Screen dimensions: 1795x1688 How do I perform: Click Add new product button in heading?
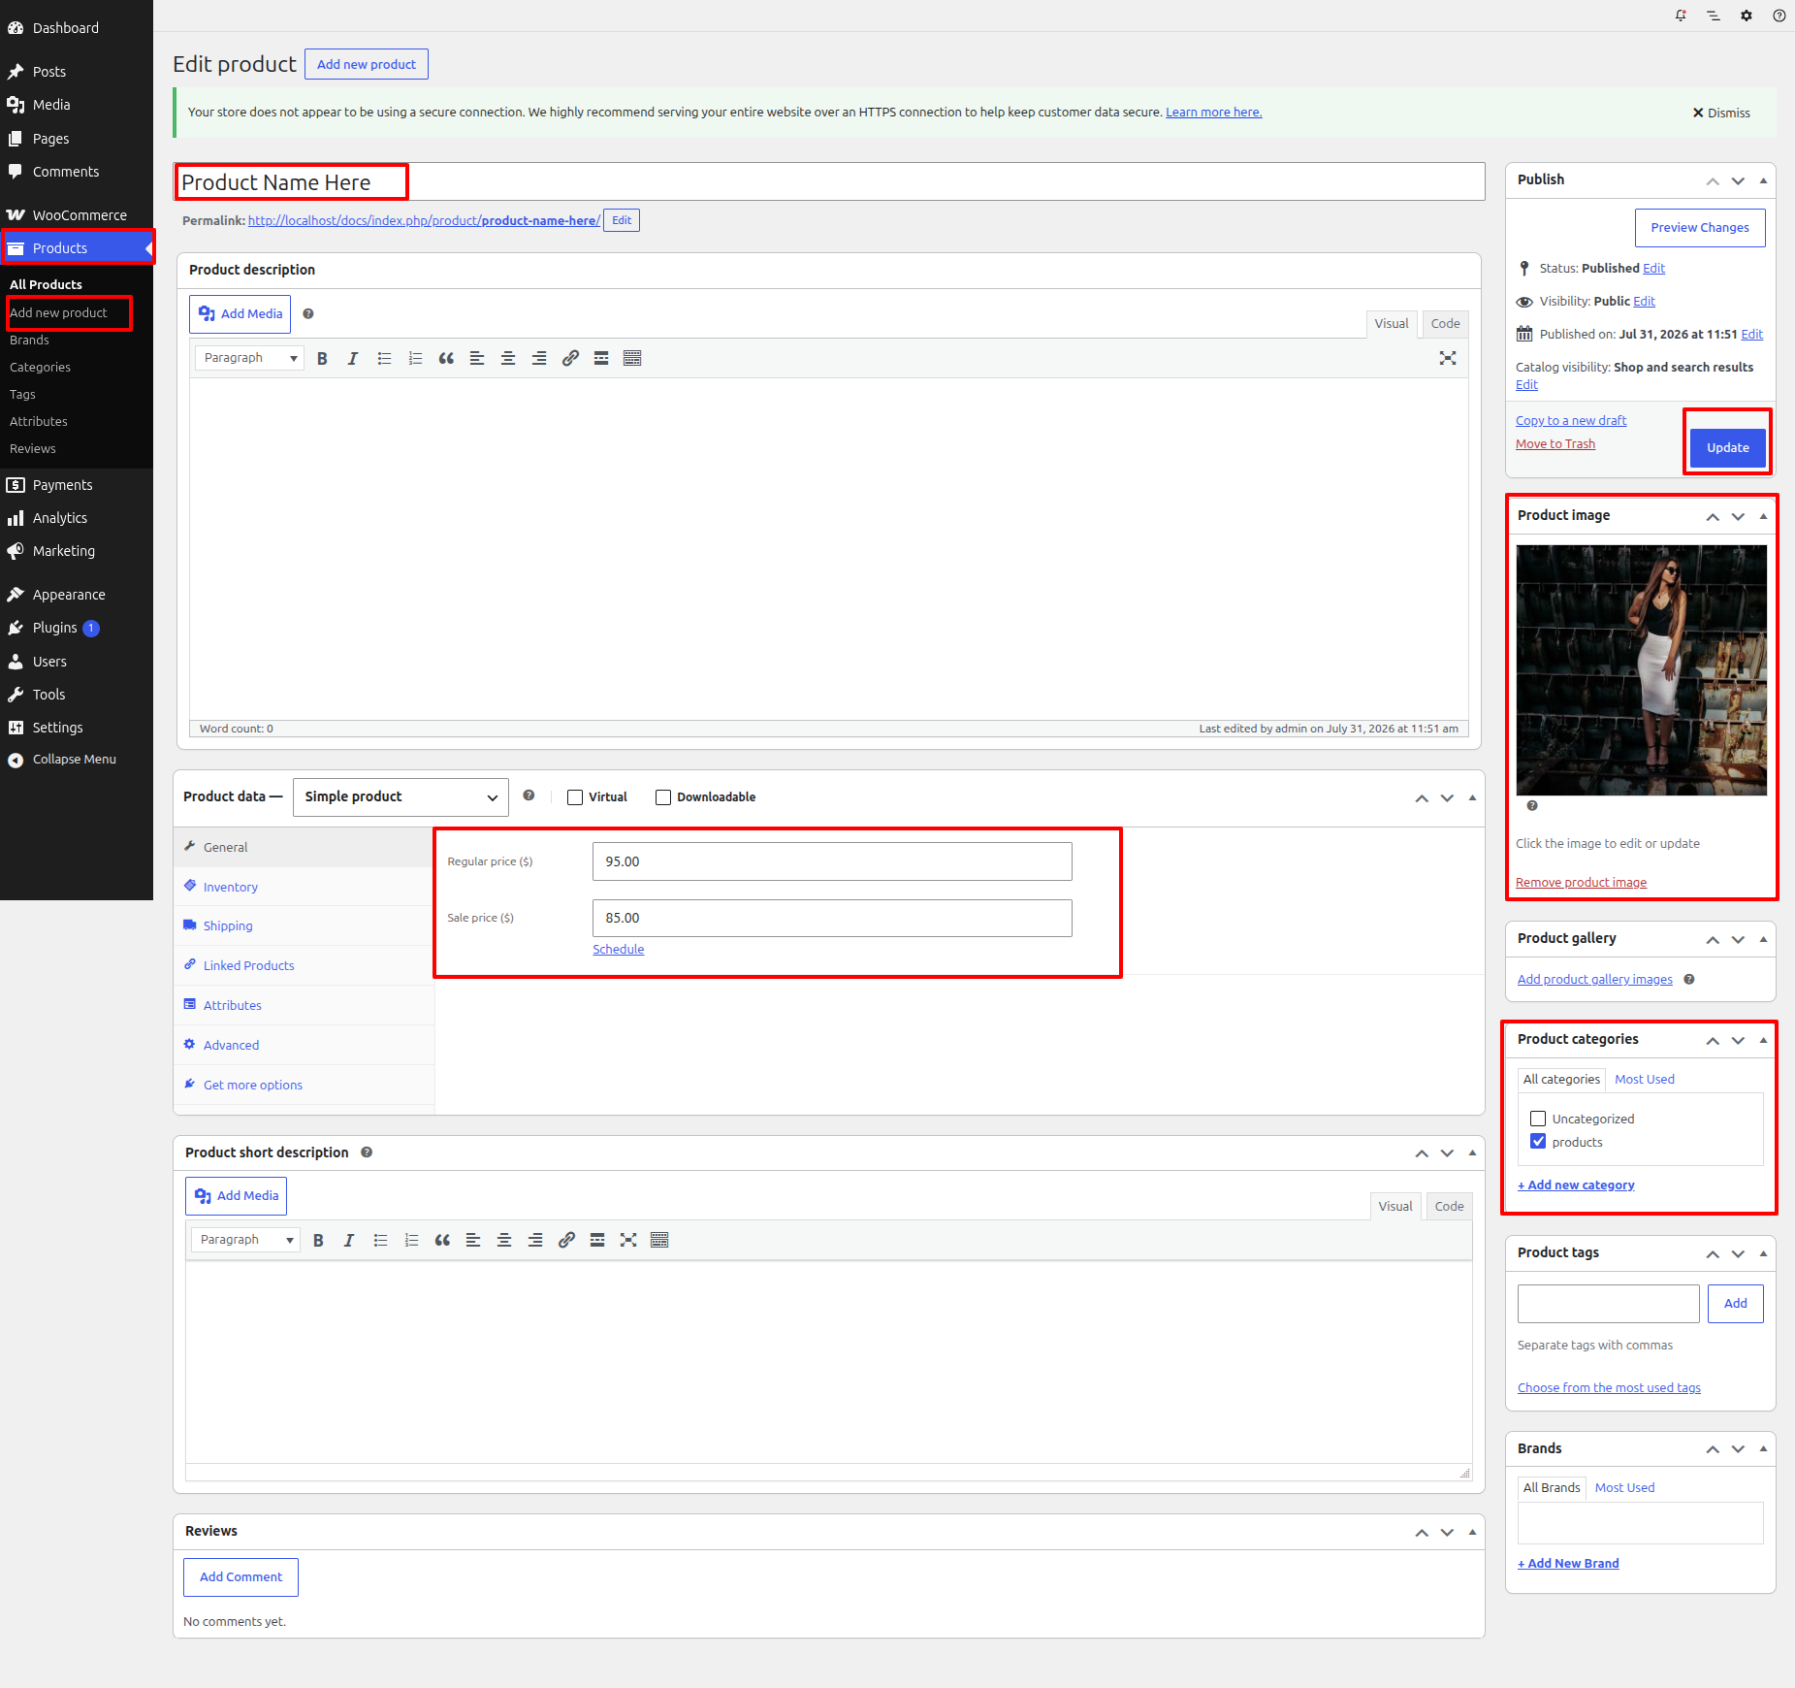tap(367, 64)
